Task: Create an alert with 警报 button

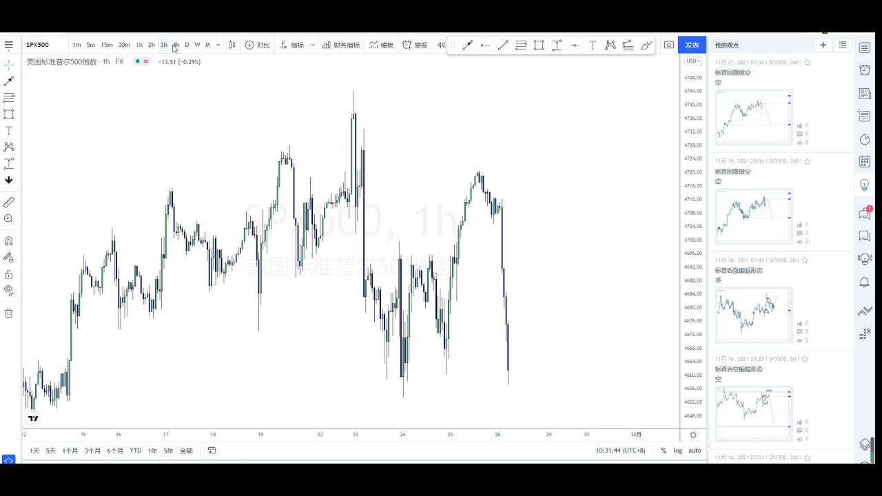Action: [x=415, y=45]
